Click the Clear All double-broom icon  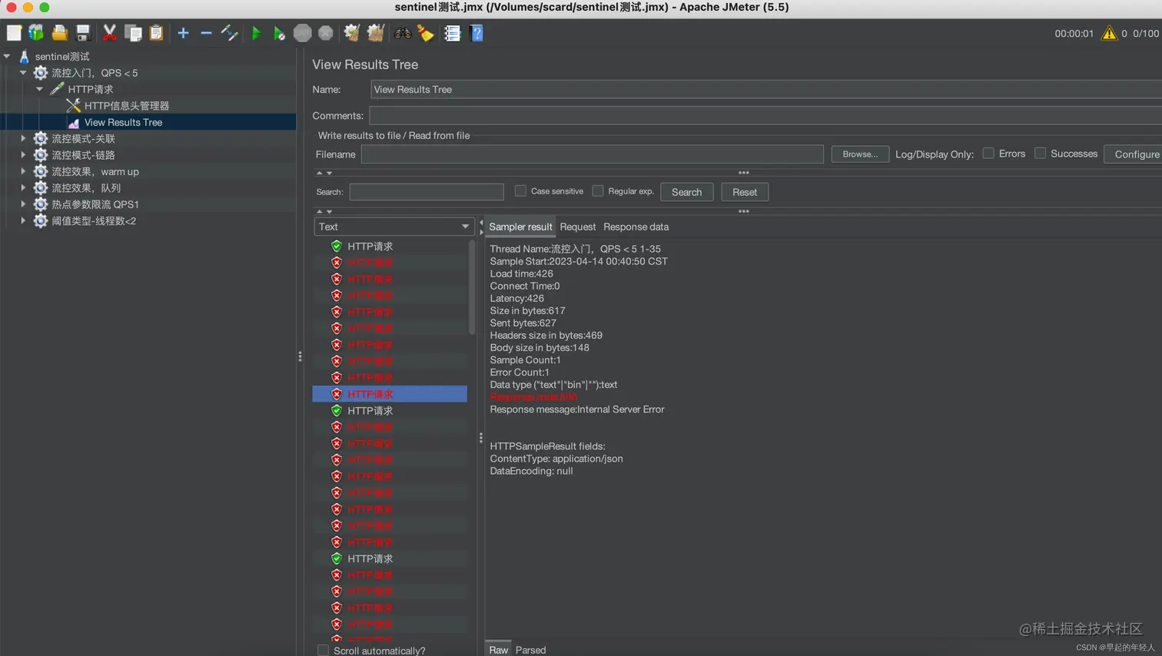(x=376, y=33)
